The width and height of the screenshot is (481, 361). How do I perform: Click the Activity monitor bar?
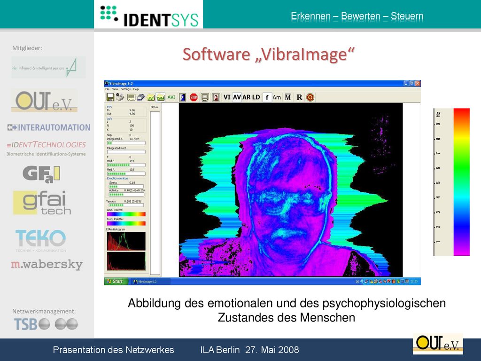coord(126,194)
